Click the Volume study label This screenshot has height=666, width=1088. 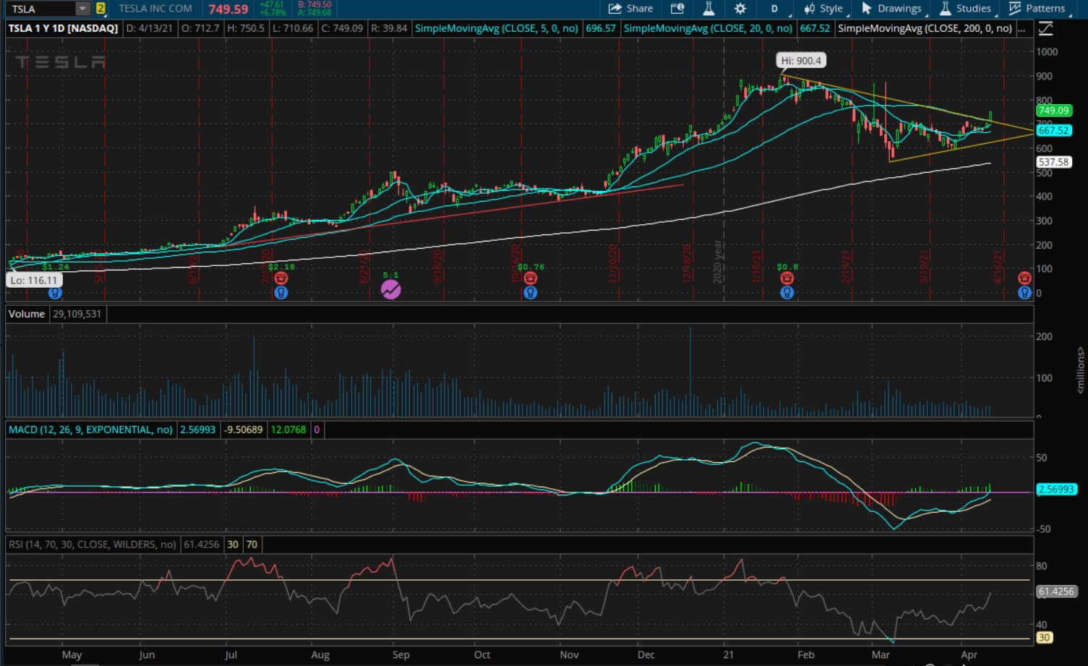point(27,314)
